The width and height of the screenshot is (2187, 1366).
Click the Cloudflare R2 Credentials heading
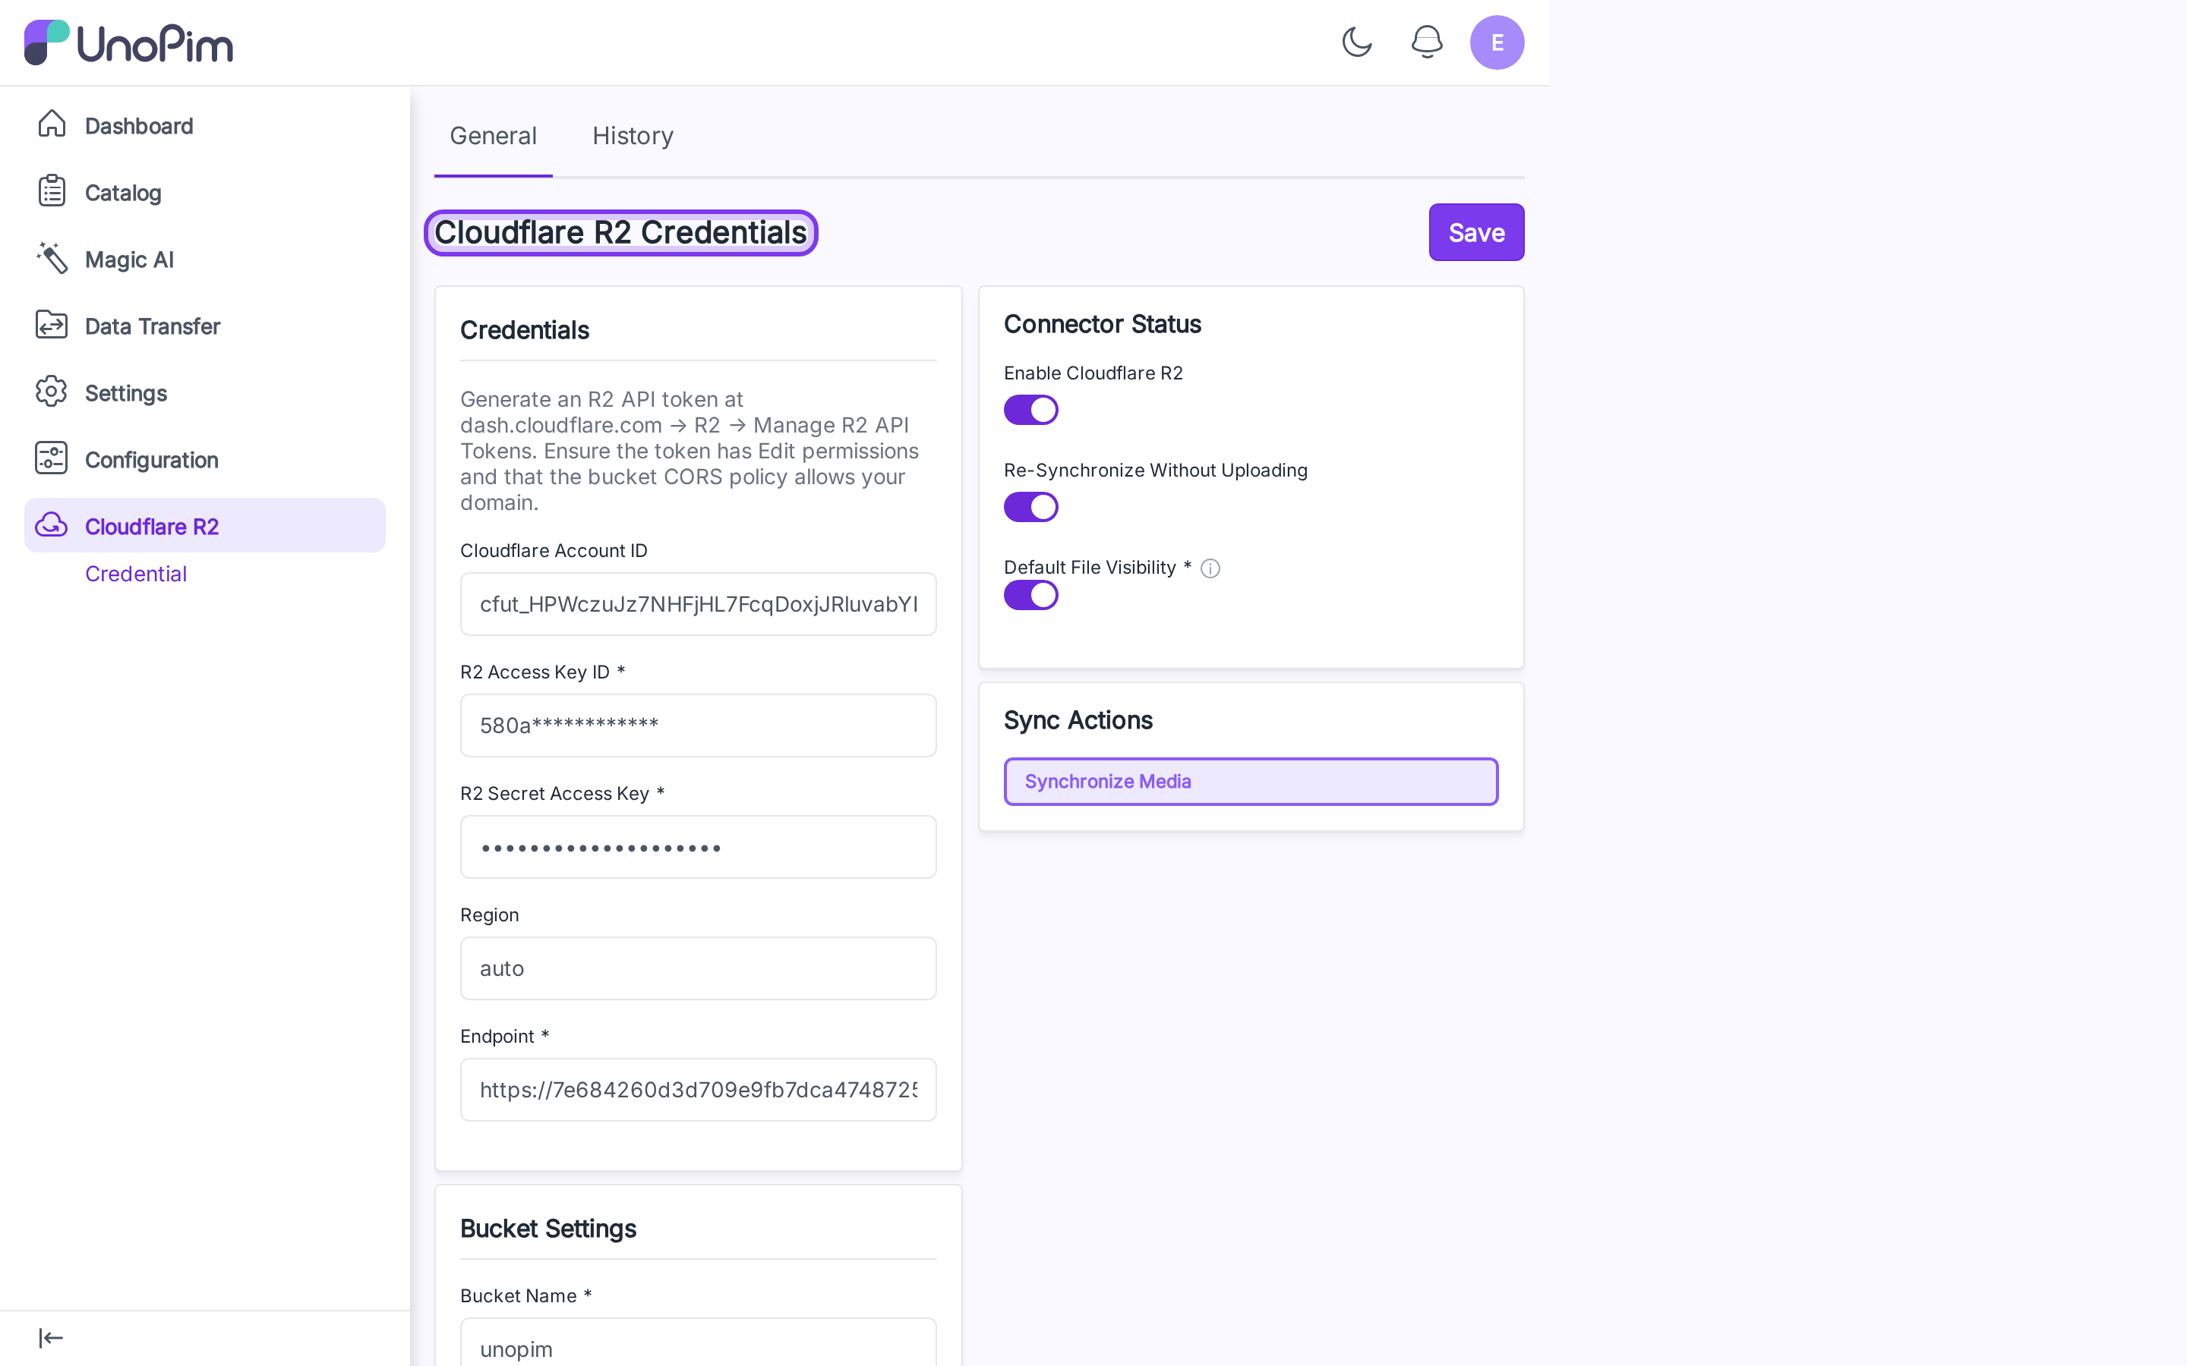point(621,232)
